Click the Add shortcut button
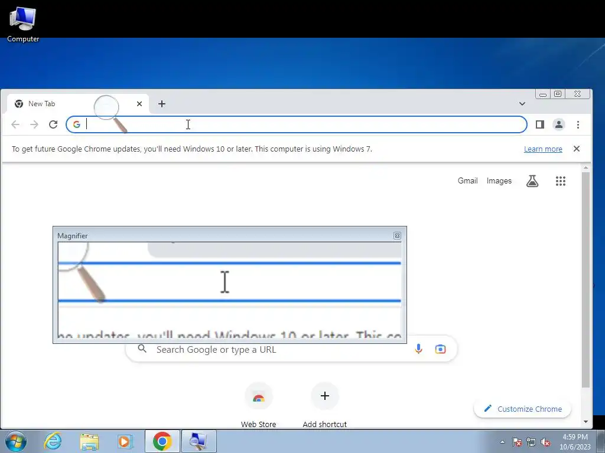605x453 pixels. tap(325, 405)
